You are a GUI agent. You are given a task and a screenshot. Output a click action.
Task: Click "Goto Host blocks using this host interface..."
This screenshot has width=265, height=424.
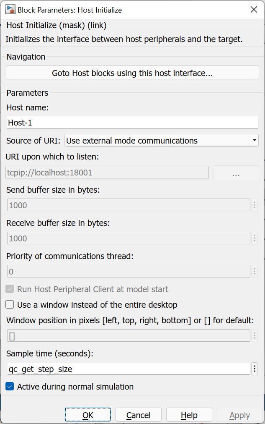tap(132, 72)
